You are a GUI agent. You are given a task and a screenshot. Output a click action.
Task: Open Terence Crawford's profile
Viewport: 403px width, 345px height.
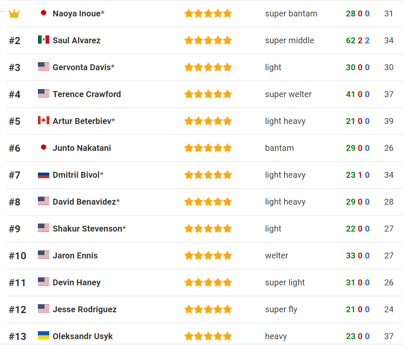(x=87, y=95)
